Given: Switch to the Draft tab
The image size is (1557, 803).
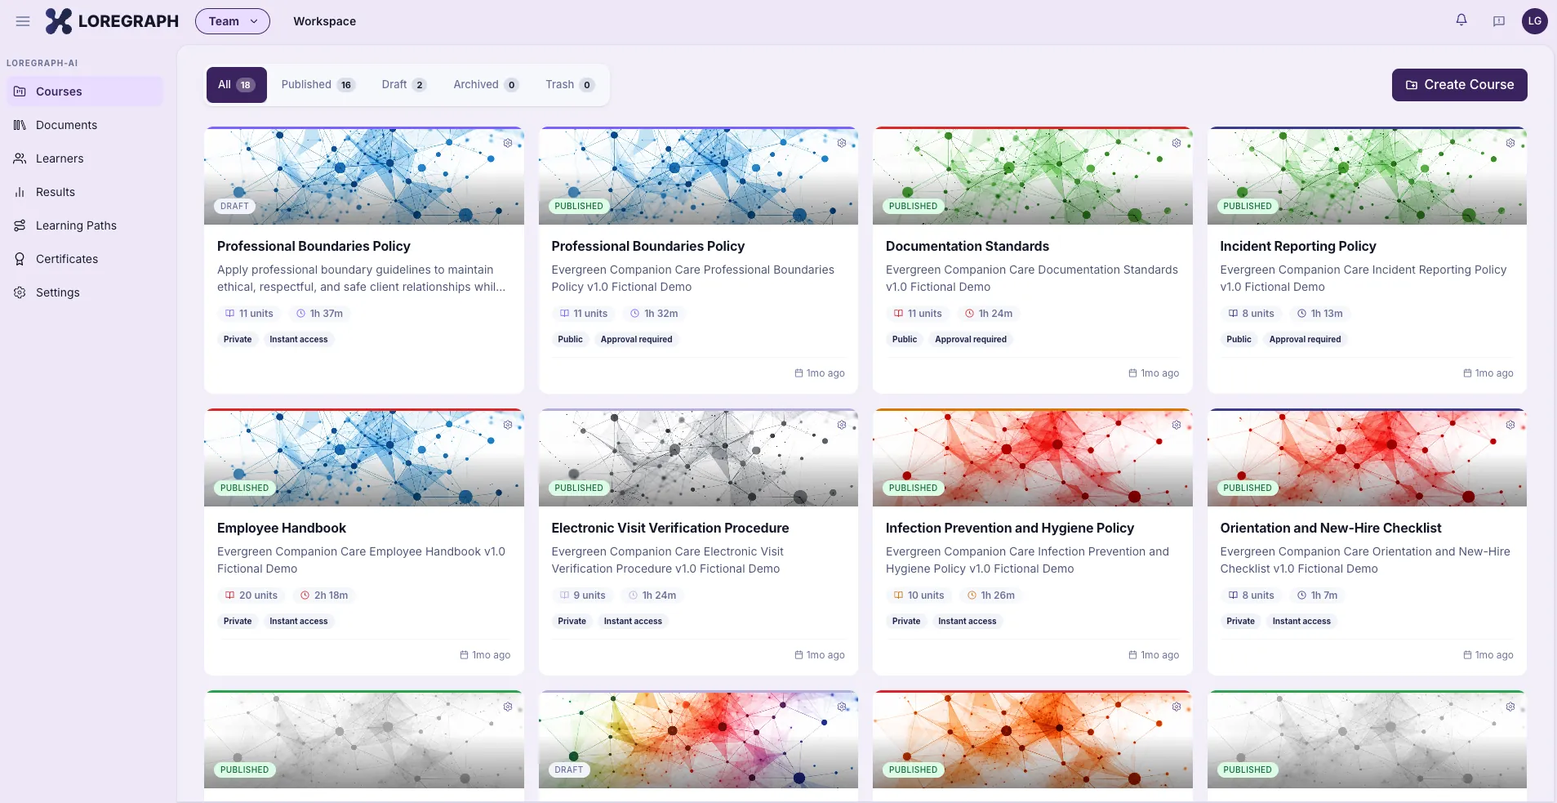Looking at the screenshot, I should click(404, 85).
